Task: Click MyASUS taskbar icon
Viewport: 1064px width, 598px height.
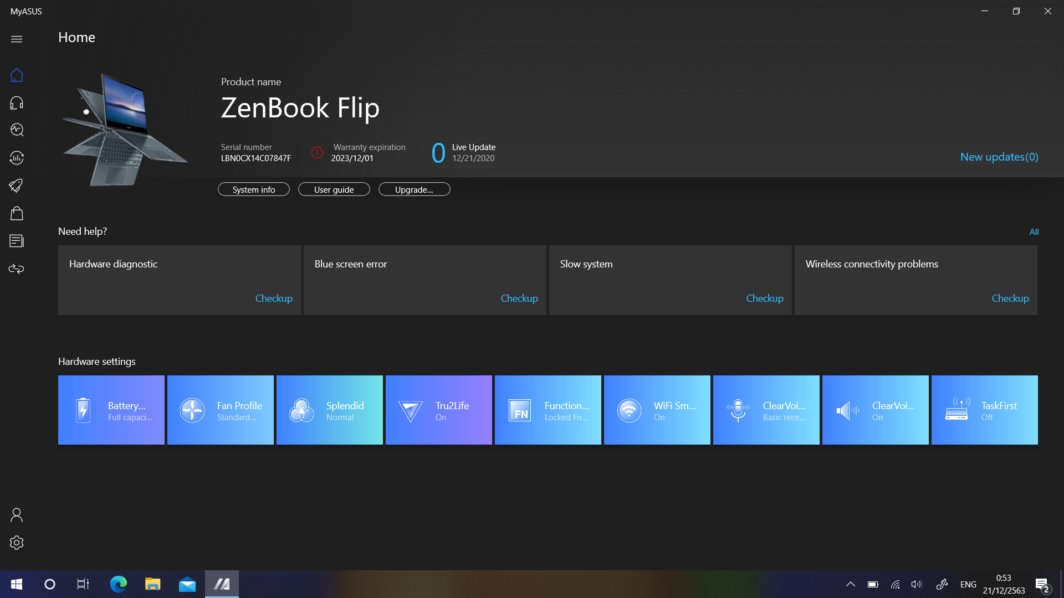Action: (222, 584)
